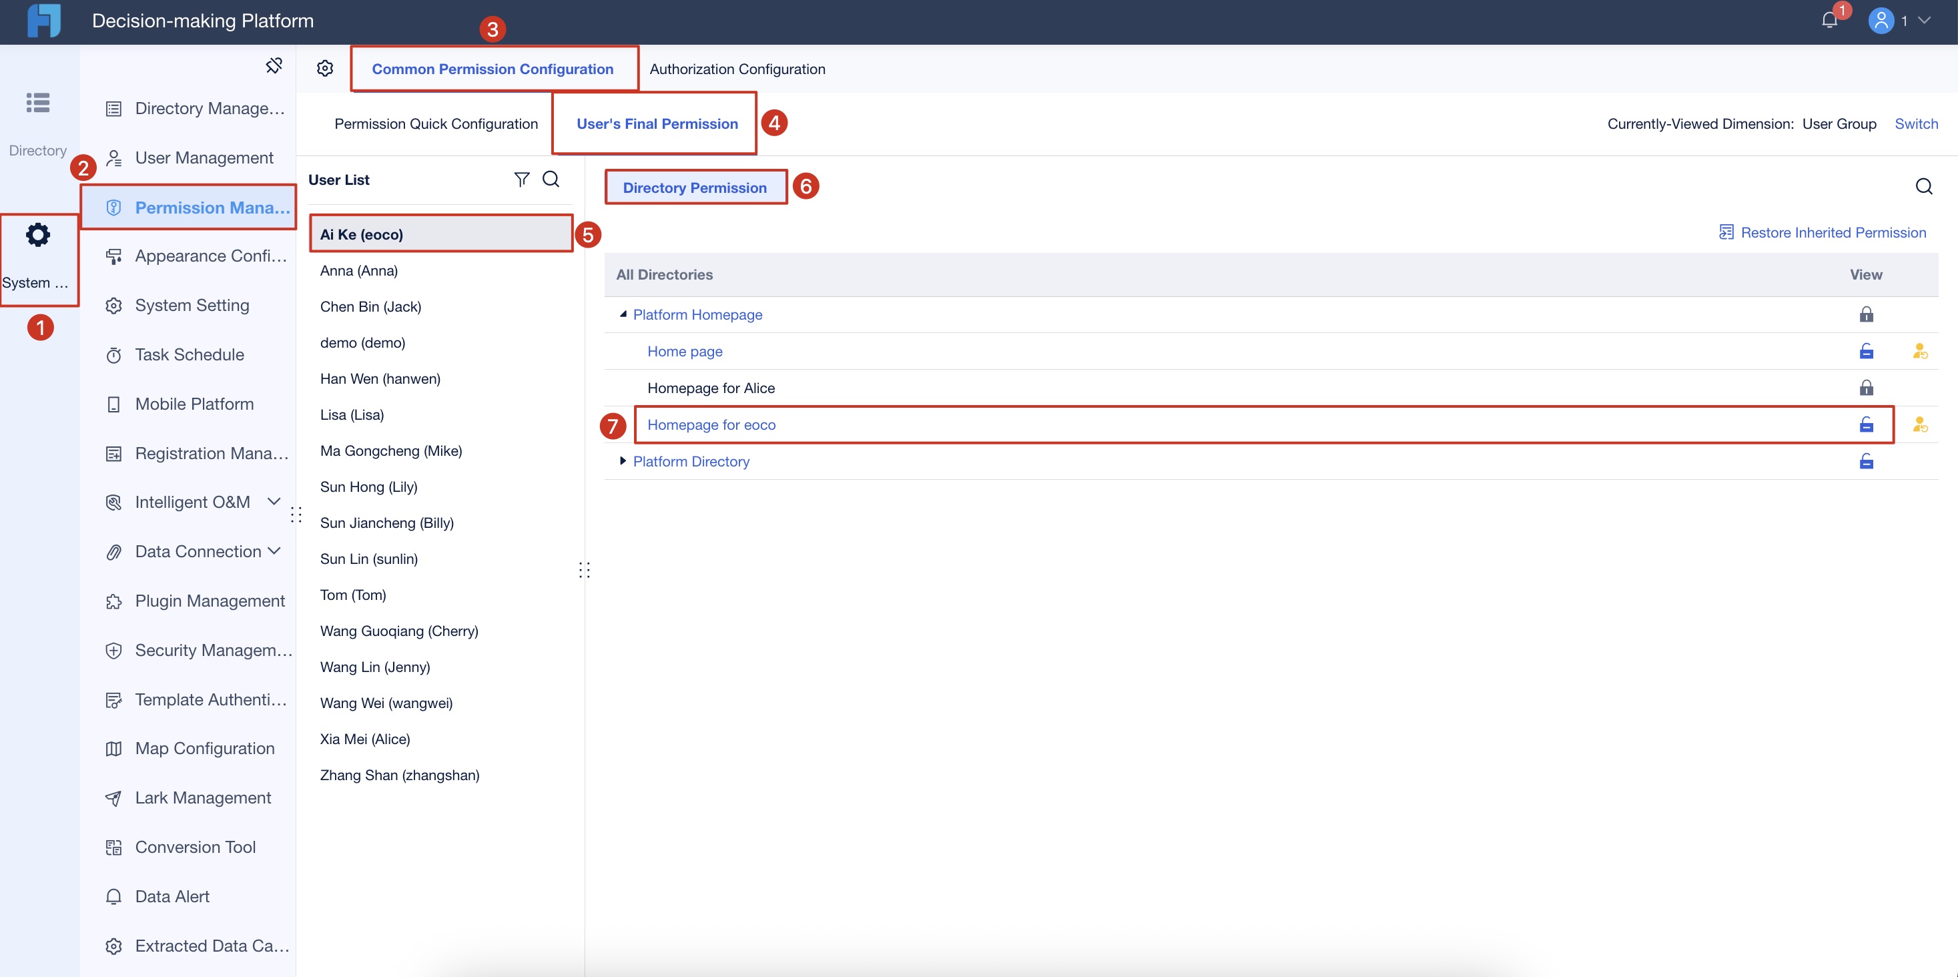Image resolution: width=1958 pixels, height=977 pixels.
Task: Expand the Platform Directory tree node
Action: pyautogui.click(x=623, y=462)
